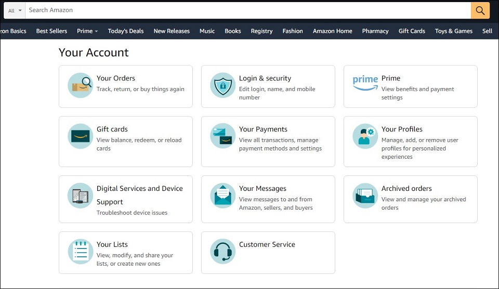This screenshot has width=499, height=289.
Task: Open the Your Profiles card title
Action: pyautogui.click(x=402, y=129)
